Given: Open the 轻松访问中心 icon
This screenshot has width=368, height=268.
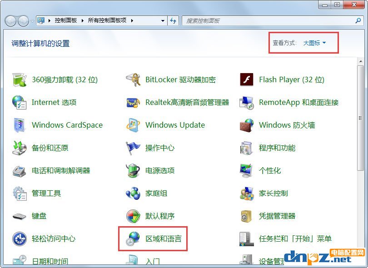Looking at the screenshot, I should 19,239.
